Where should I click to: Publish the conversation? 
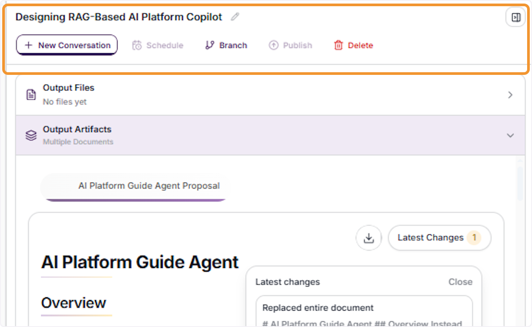tap(290, 45)
